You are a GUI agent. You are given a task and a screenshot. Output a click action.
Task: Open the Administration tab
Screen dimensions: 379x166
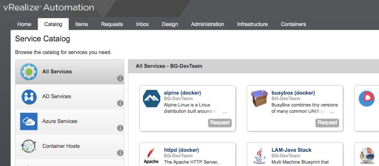click(207, 24)
